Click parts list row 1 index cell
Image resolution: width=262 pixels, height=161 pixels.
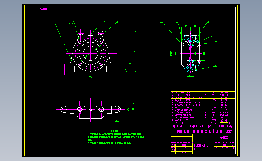[x=173, y=120]
